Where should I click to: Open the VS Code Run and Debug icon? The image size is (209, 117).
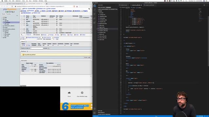[94, 18]
